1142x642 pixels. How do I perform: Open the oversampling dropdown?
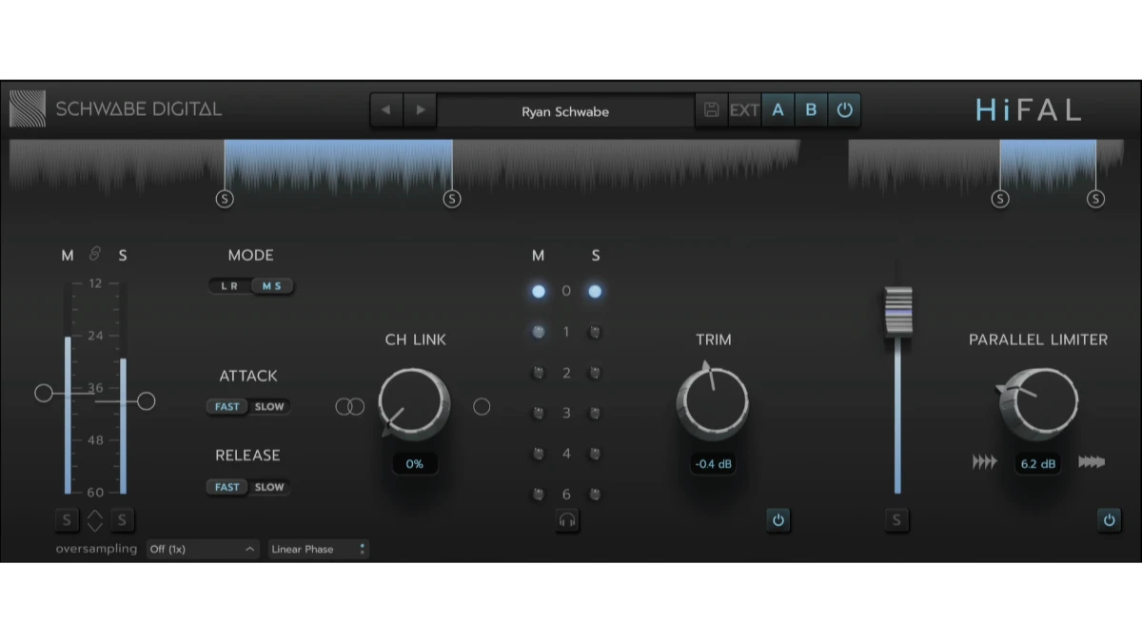pos(202,549)
